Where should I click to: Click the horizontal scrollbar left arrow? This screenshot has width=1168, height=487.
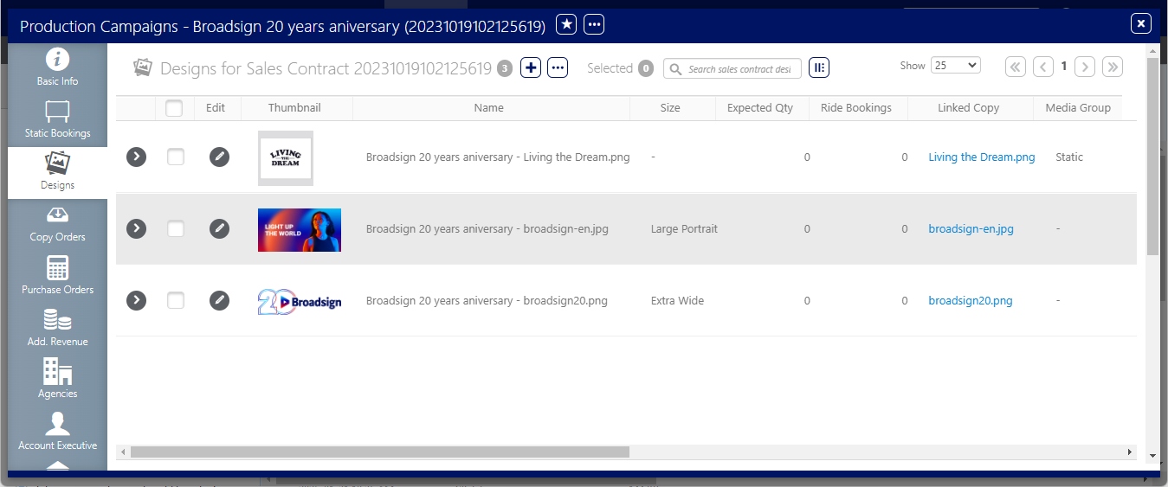point(123,452)
